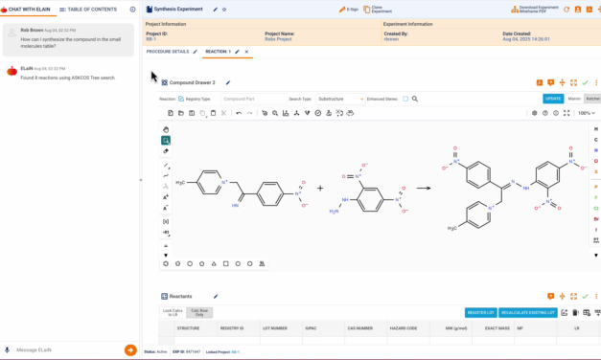This screenshot has width=601, height=360.
Task: Toggle the Reaction checkbox
Action: point(181,99)
